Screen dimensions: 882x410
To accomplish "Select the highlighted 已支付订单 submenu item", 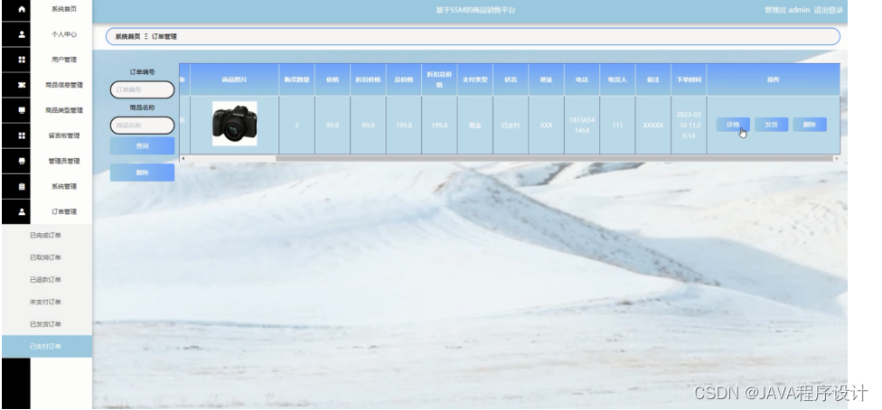I will [x=47, y=347].
